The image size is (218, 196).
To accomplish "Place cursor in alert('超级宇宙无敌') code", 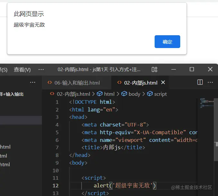I will pos(125,185).
